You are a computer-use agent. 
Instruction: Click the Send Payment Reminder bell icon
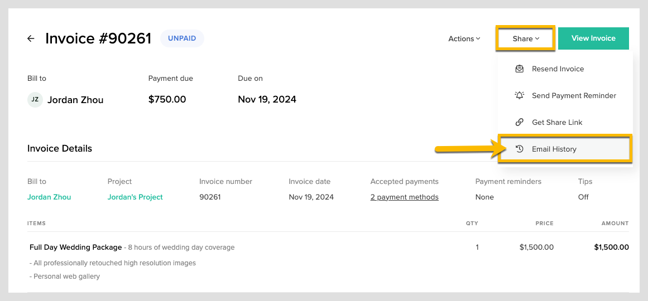[x=520, y=95]
